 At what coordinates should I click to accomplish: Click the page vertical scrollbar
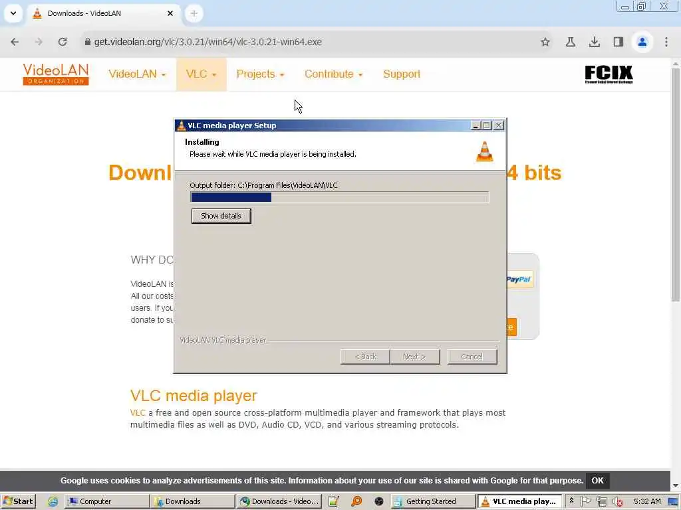coord(676,185)
